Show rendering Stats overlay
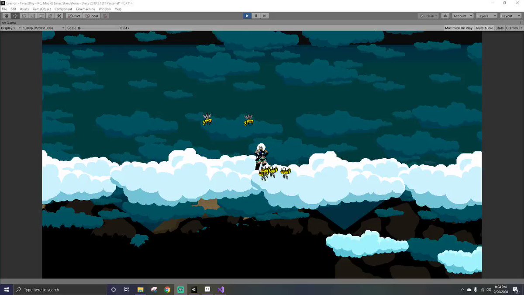Viewport: 524px width, 295px height. point(499,28)
